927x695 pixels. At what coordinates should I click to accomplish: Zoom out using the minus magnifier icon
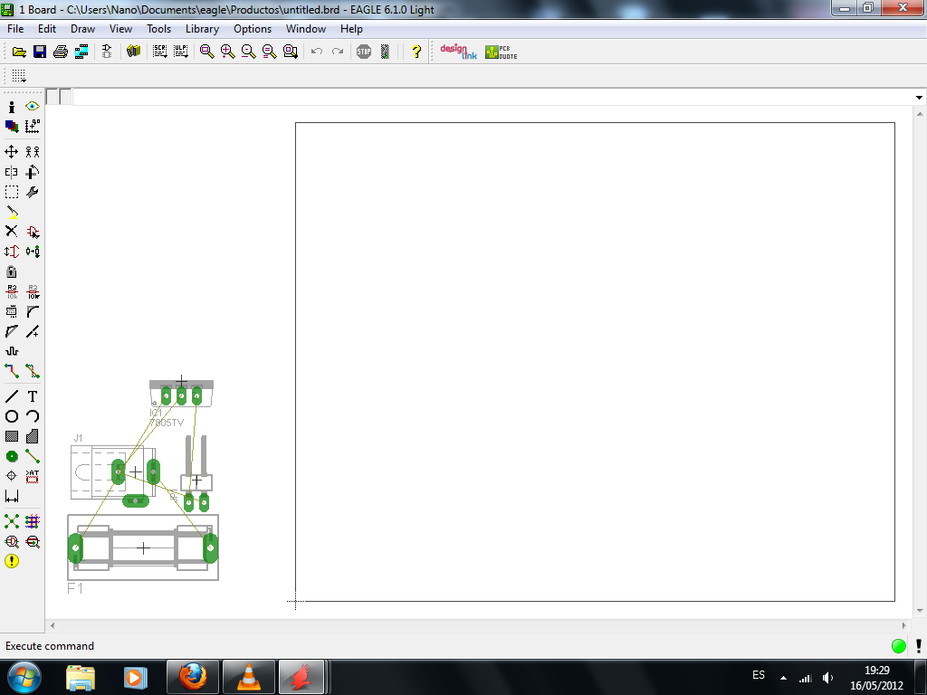[248, 52]
